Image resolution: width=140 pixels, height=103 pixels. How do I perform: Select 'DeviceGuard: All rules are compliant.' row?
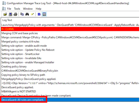coord(70,100)
